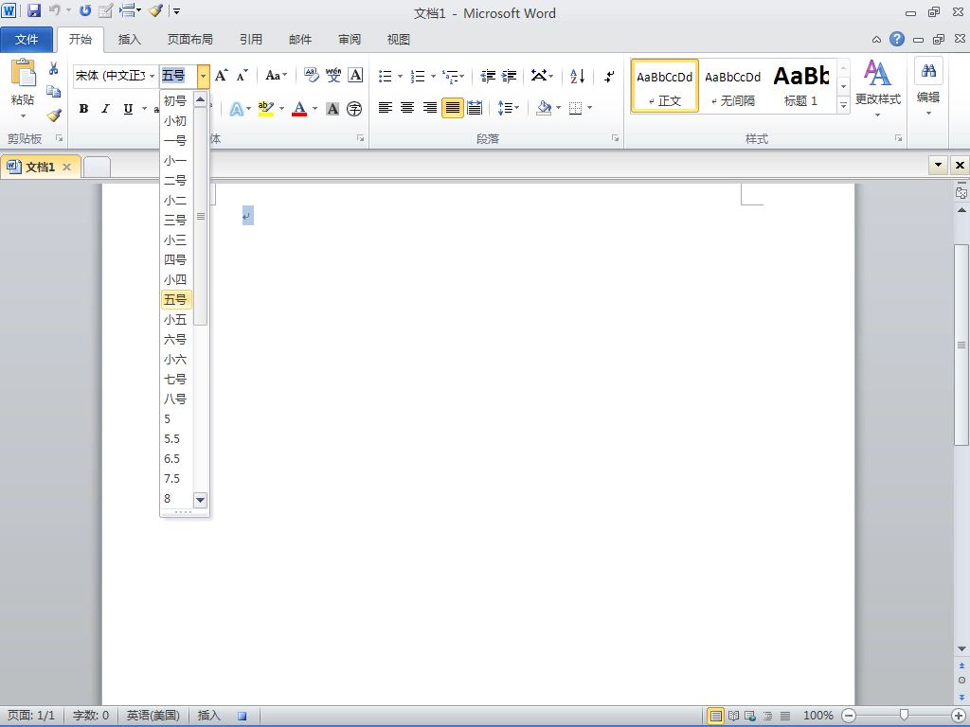Open line spacing dropdown
970x727 pixels.
pos(509,108)
